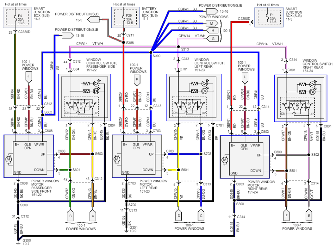The width and height of the screenshot is (336, 248).
Task: Follow the 13-5 power distribution arrow
Action: click(x=93, y=20)
